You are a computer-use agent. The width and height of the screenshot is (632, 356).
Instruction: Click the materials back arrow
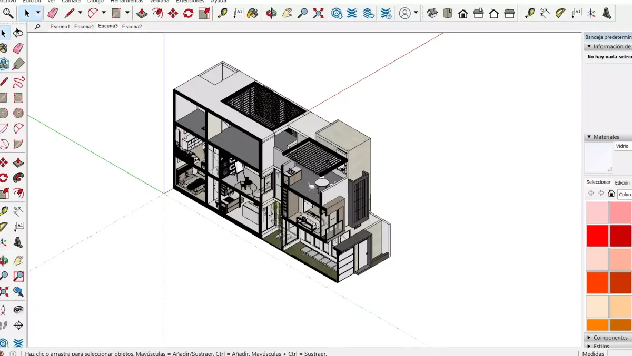coord(591,194)
